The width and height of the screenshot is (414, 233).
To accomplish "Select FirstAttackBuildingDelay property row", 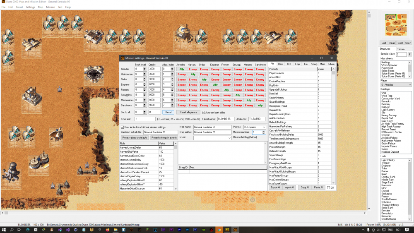I will click(300, 135).
